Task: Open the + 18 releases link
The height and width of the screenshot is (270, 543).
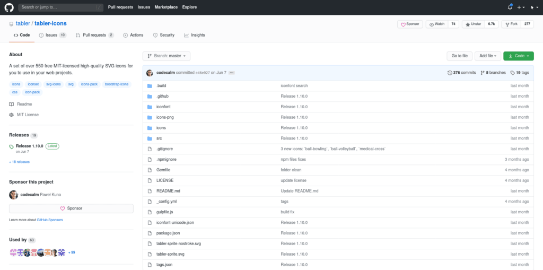Action: (19, 161)
